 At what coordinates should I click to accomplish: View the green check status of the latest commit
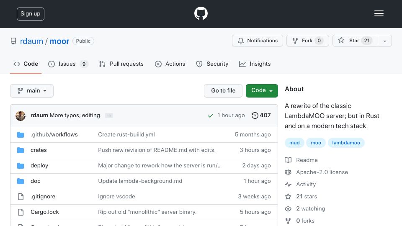[211, 116]
